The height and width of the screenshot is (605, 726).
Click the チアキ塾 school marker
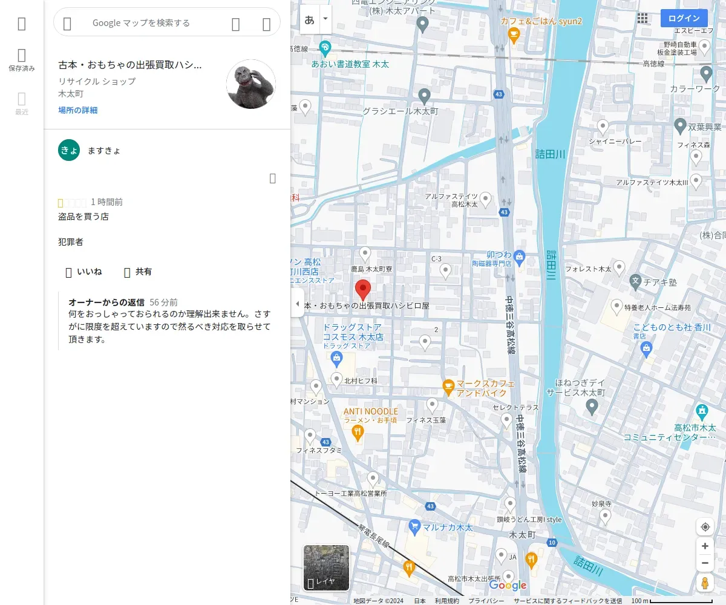click(635, 281)
